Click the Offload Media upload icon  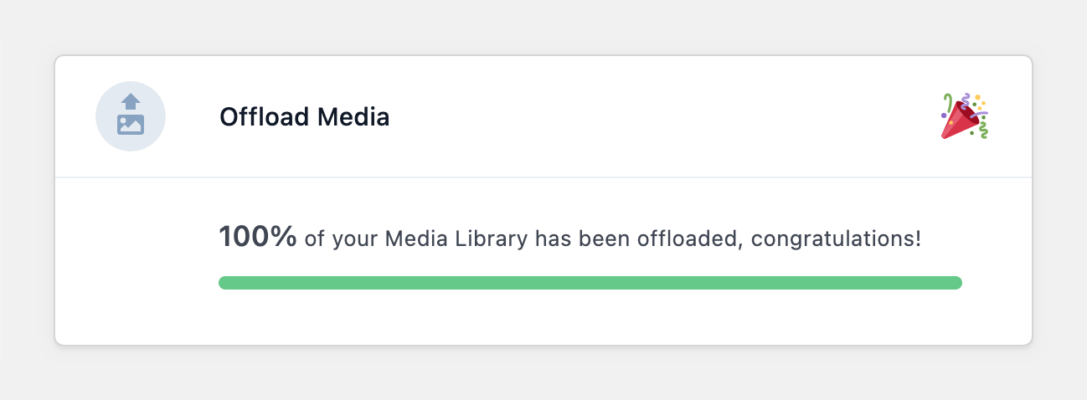click(x=131, y=115)
